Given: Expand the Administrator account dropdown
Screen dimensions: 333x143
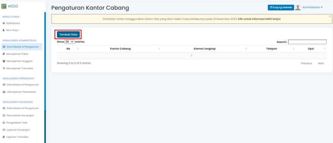Looking at the screenshot, I should [x=313, y=7].
